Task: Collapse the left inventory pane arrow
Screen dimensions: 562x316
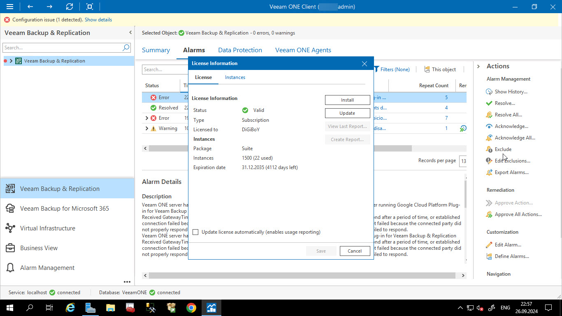Action: pyautogui.click(x=130, y=33)
